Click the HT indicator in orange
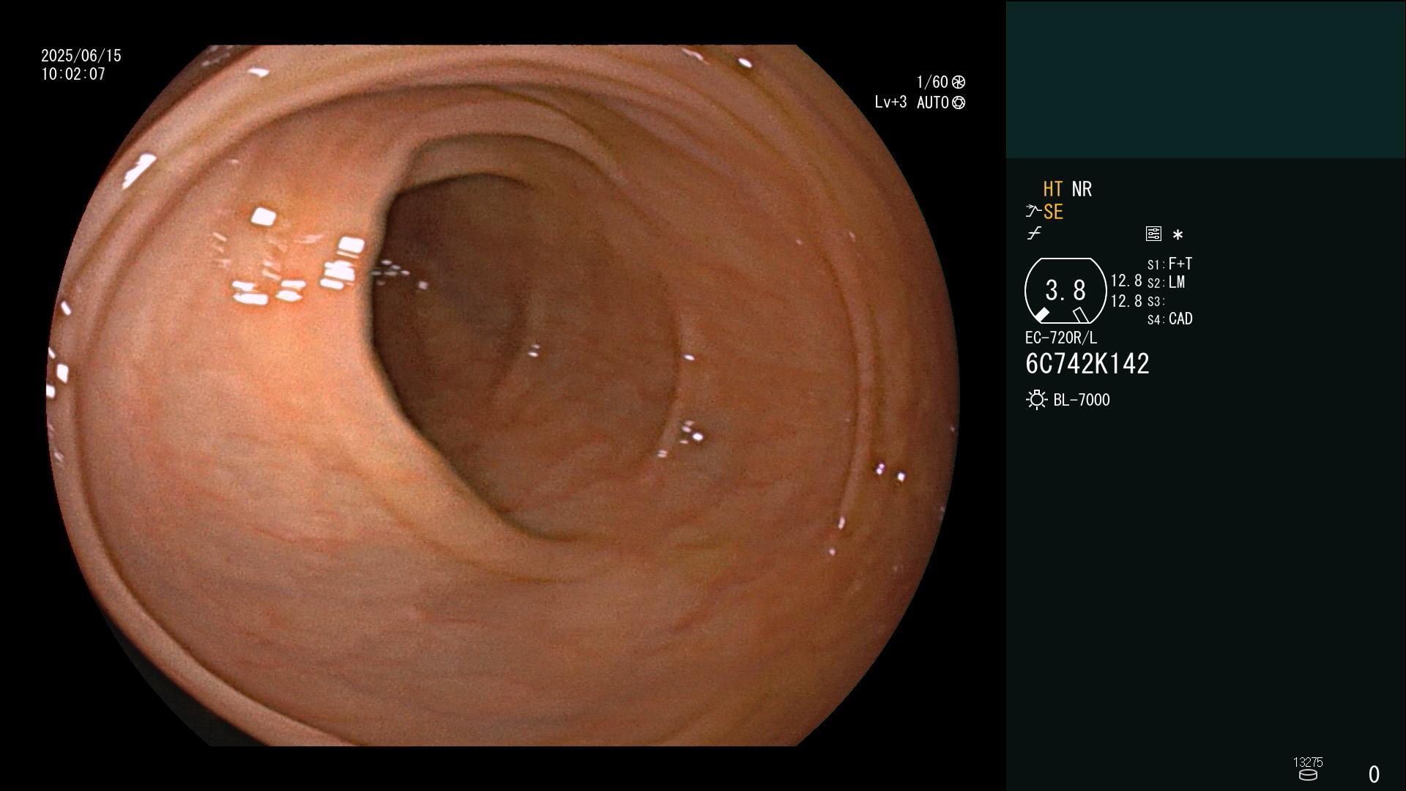Image resolution: width=1406 pixels, height=791 pixels. click(x=1052, y=189)
